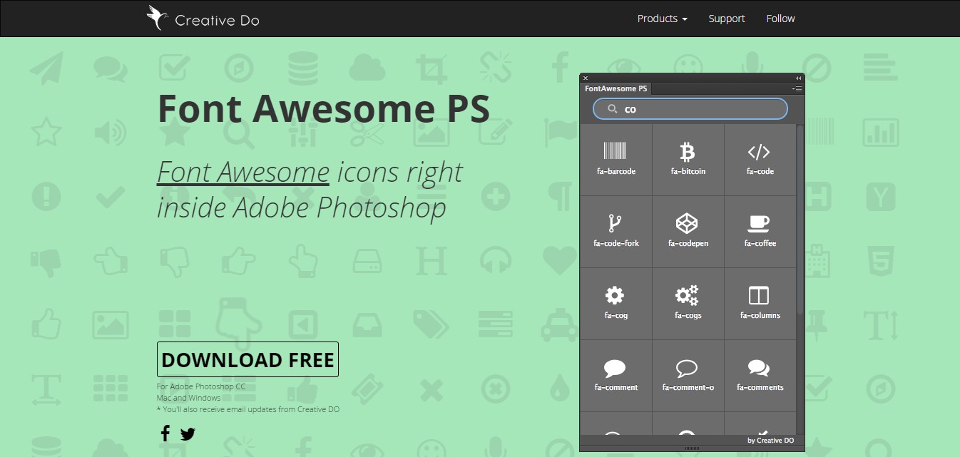
Task: Pick the fa-cogs icon
Action: (x=688, y=302)
